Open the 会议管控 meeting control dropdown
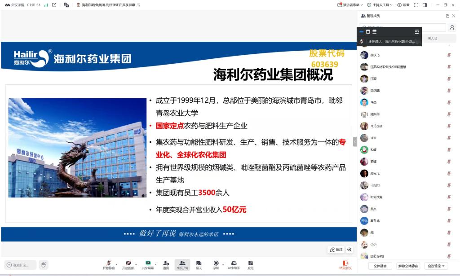Screen dimensions: 460x276 (x=436, y=266)
